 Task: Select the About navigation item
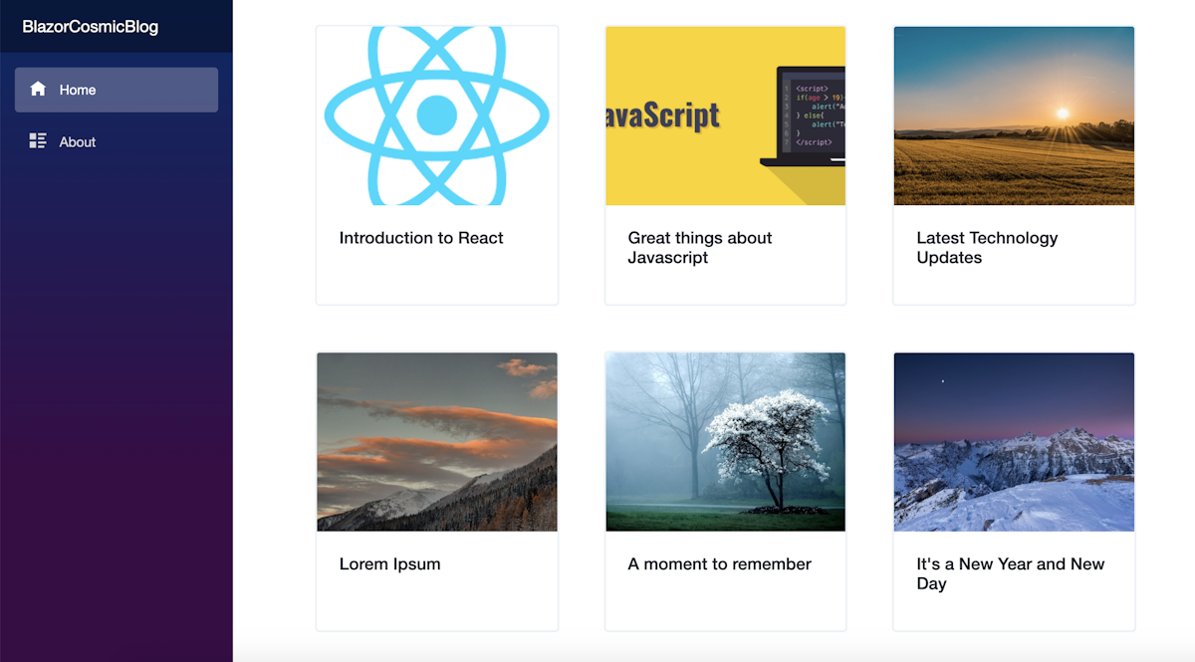pyautogui.click(x=78, y=141)
